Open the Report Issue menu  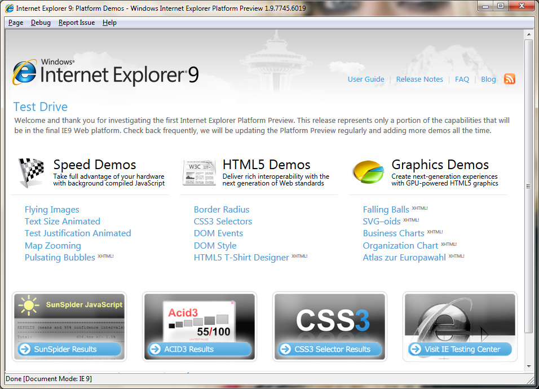pyautogui.click(x=77, y=23)
